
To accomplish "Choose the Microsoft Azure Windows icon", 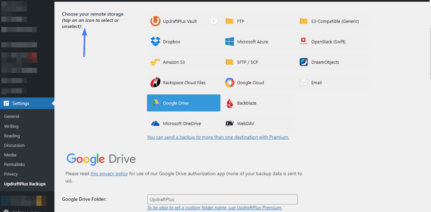I will [229, 42].
